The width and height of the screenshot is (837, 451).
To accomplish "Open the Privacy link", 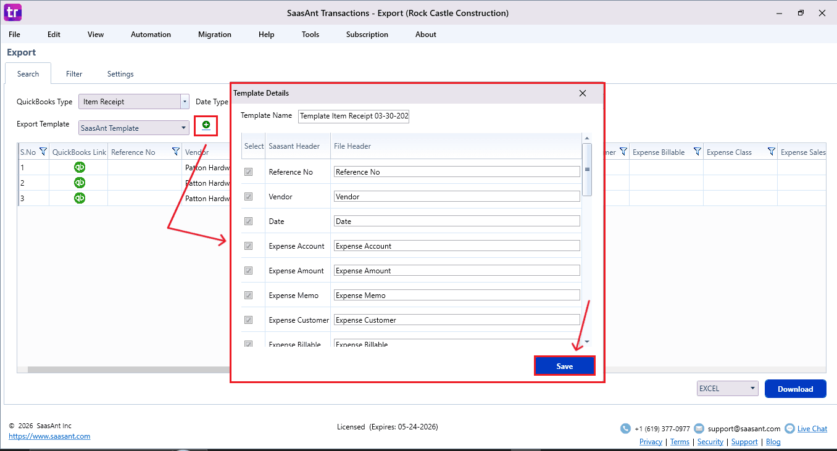I will pos(651,442).
